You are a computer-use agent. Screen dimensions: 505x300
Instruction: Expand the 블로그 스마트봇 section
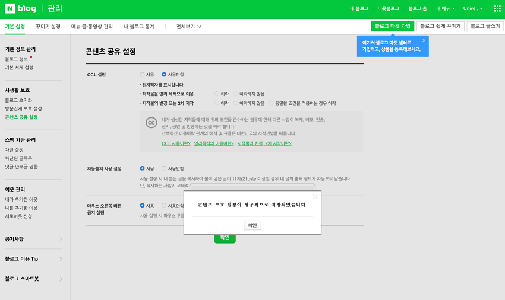[x=33, y=279]
